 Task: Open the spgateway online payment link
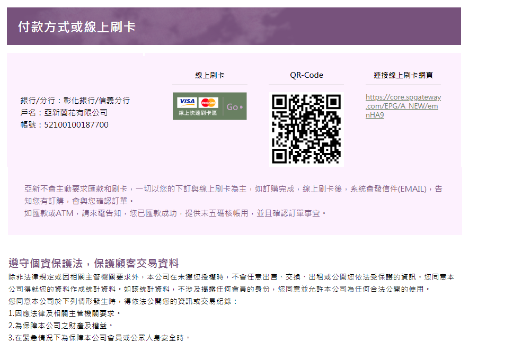[x=403, y=106]
